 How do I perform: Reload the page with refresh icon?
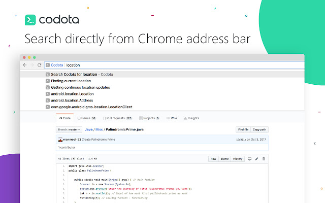coord(39,65)
